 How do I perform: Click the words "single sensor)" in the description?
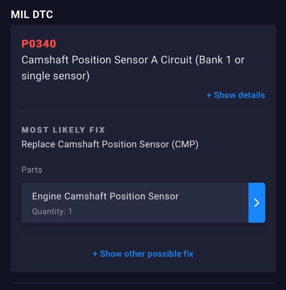[55, 76]
